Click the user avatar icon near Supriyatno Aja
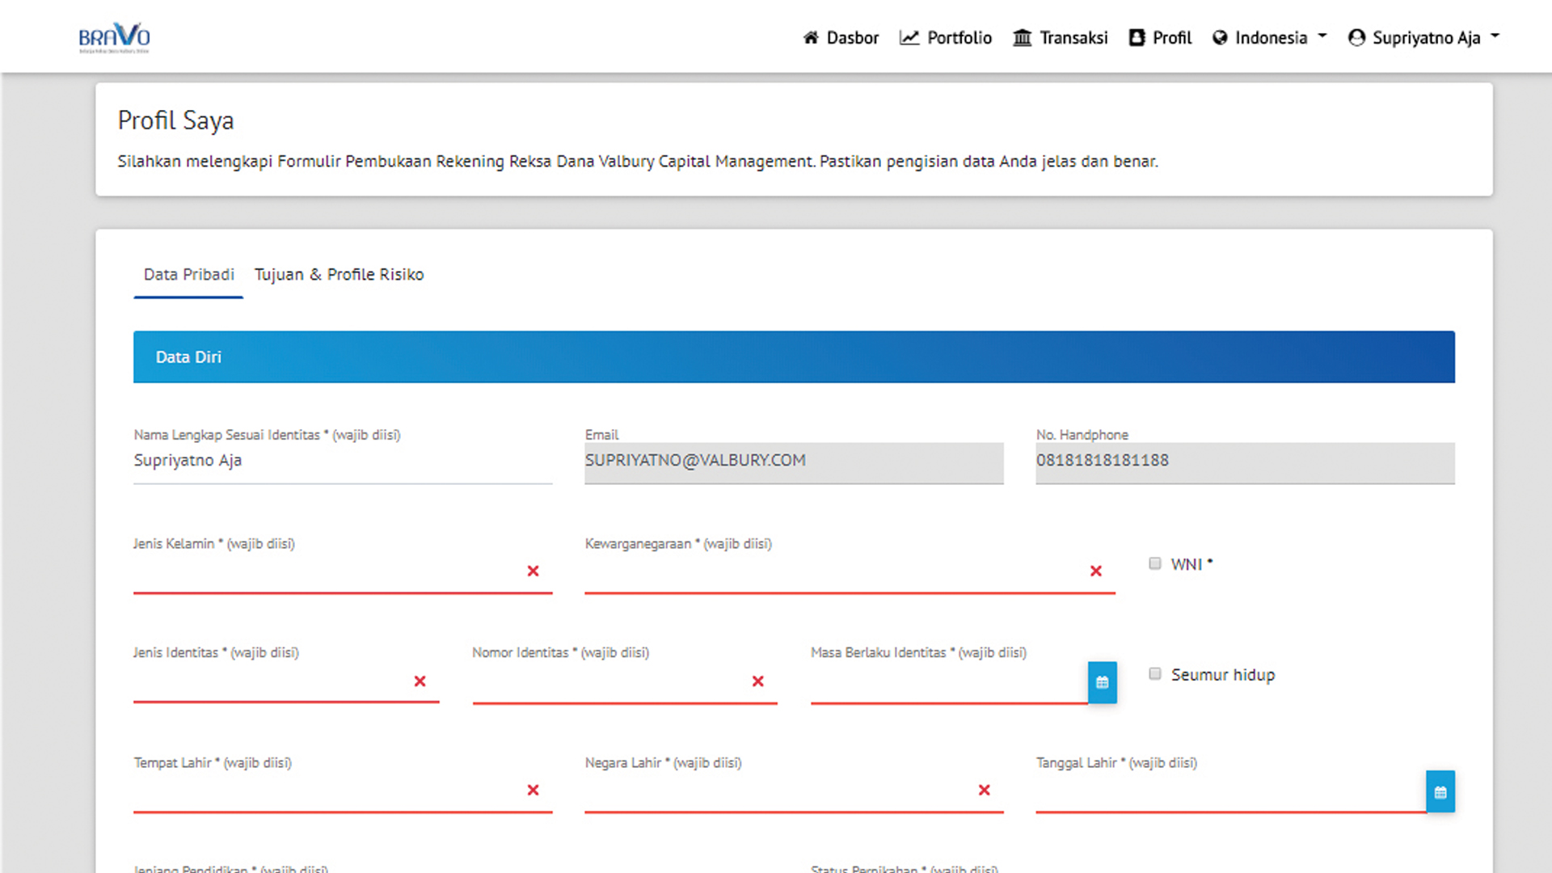The image size is (1552, 873). click(1356, 37)
